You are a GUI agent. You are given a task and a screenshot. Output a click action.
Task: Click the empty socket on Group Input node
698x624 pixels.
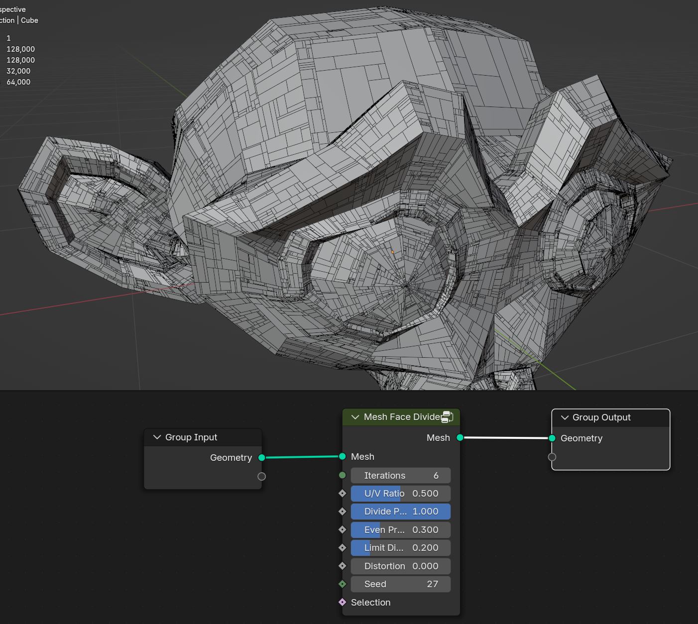click(262, 476)
